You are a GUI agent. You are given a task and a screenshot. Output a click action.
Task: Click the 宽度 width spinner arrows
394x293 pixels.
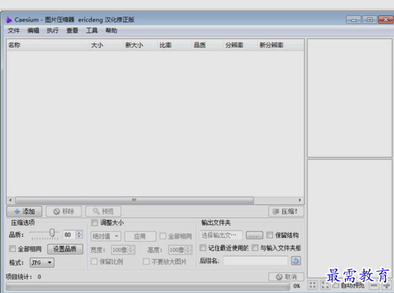(x=131, y=250)
